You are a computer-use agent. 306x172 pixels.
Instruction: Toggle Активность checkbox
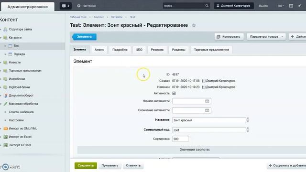tap(174, 93)
